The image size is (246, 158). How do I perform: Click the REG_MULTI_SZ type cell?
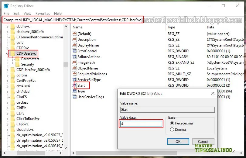tap(179, 74)
